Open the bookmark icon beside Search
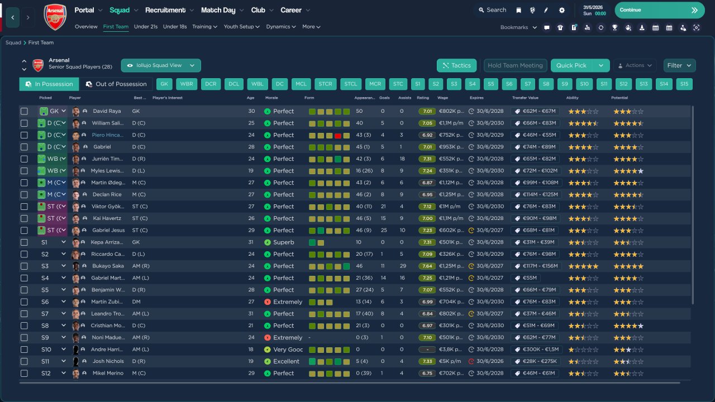 point(518,10)
